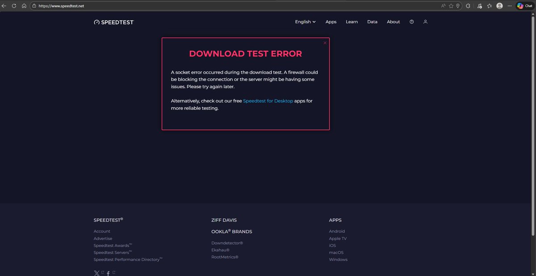Open Speedtest Performance Directory footer link
The height and width of the screenshot is (276, 536).
coord(128,260)
